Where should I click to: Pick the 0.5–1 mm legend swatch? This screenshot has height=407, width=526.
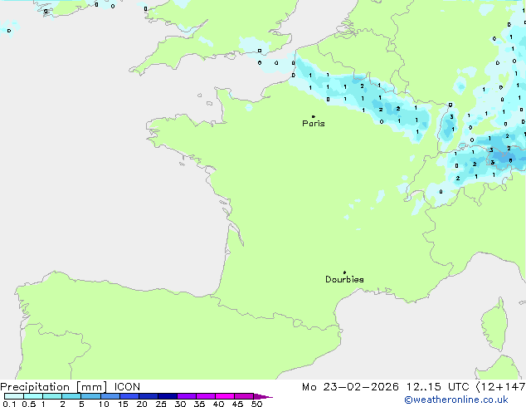(x=33, y=396)
